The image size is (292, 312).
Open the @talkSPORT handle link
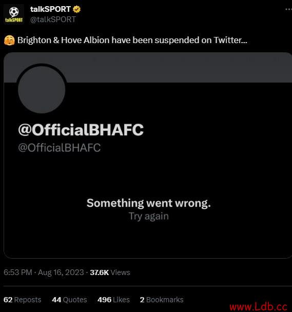tap(53, 19)
